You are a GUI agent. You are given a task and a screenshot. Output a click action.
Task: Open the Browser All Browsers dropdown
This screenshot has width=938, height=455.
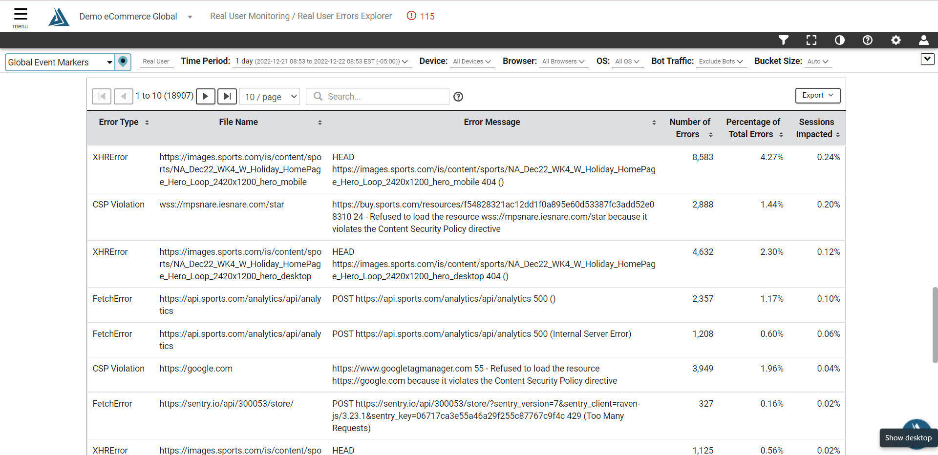(563, 62)
